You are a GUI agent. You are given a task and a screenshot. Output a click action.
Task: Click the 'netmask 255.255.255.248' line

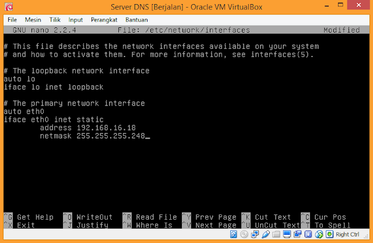pyautogui.click(x=92, y=136)
